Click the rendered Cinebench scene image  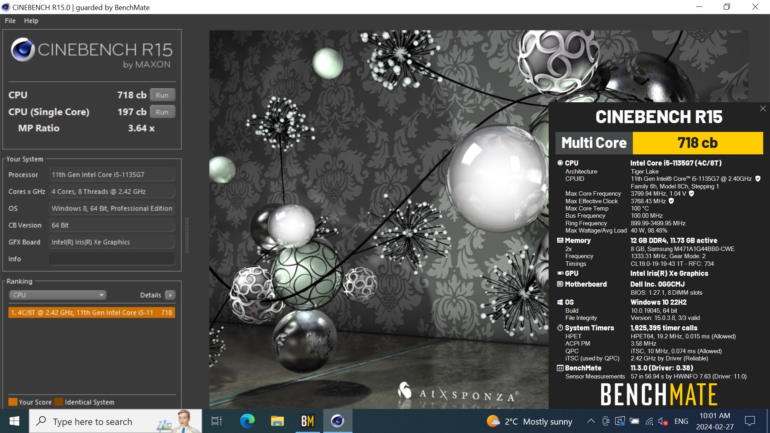(x=379, y=219)
